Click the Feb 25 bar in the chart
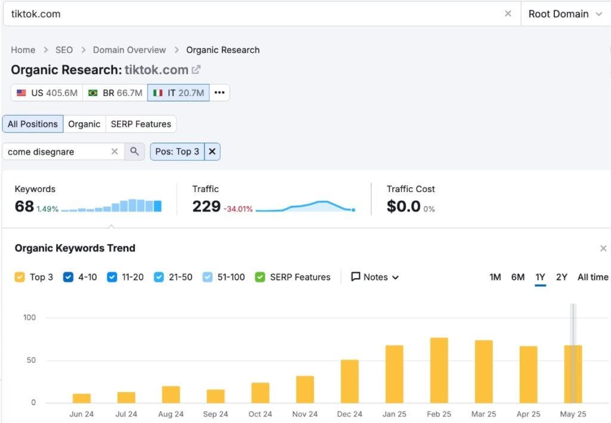The image size is (611, 423). point(439,370)
